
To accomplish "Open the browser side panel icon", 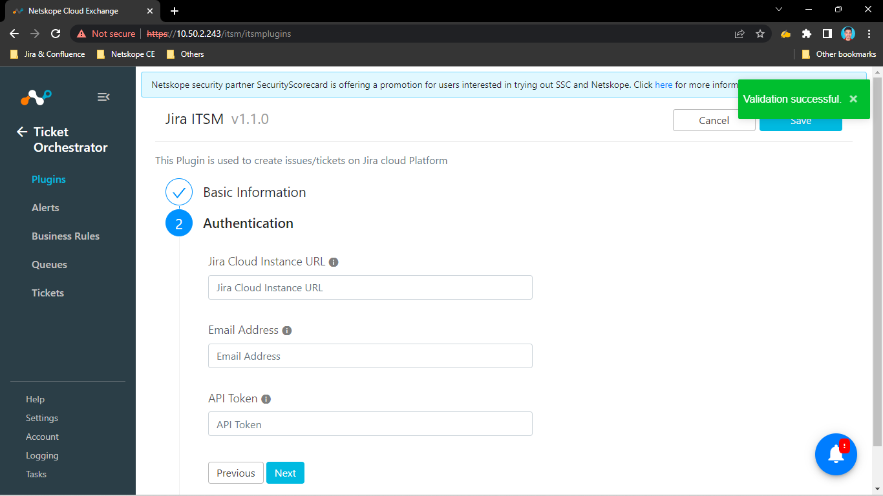I will click(827, 34).
